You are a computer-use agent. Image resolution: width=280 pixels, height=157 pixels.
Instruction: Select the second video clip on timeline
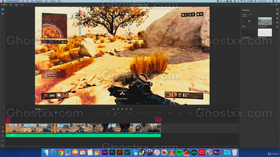pos(108,128)
